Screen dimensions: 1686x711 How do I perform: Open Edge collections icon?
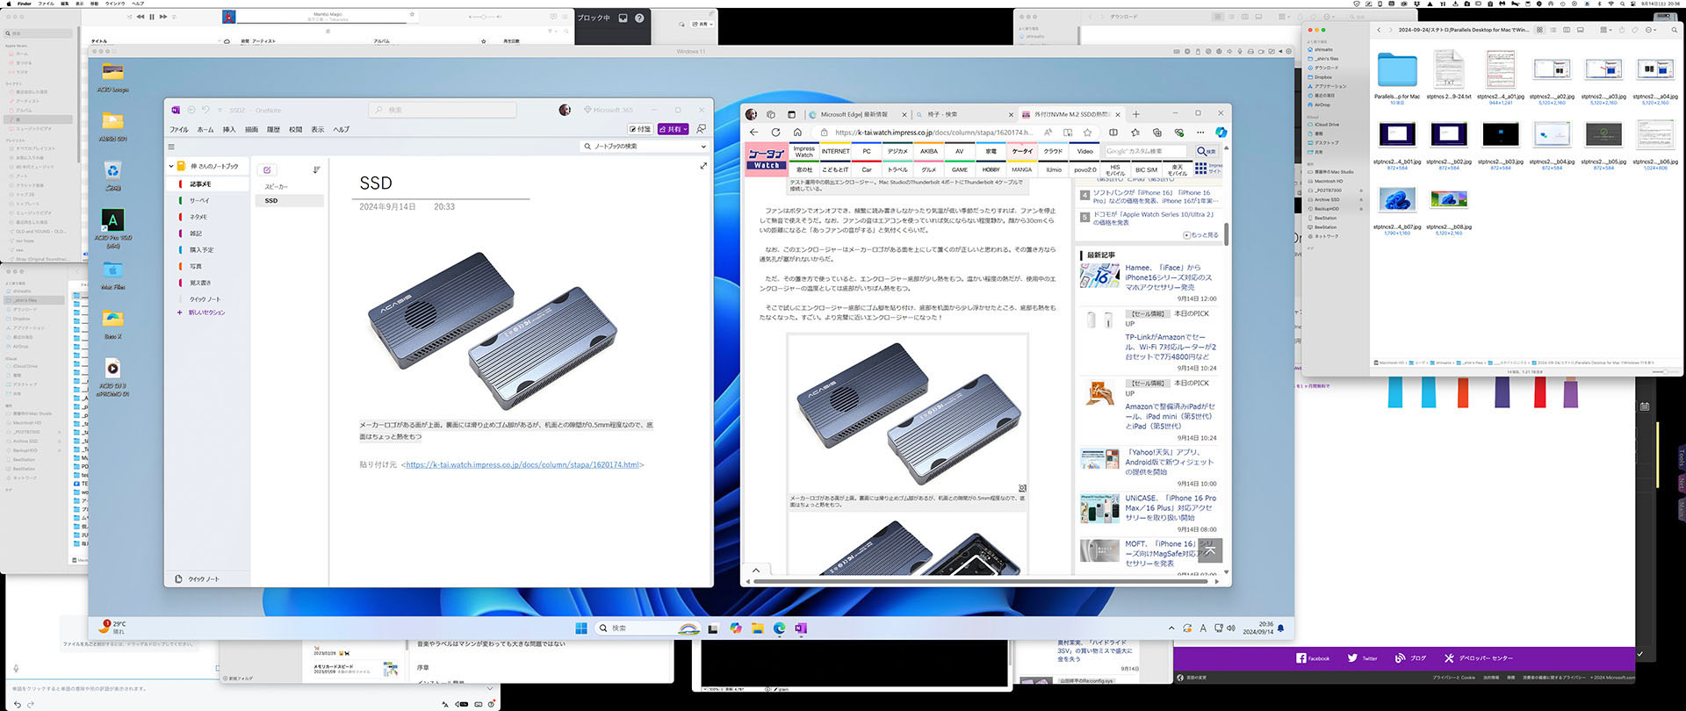tap(1157, 133)
